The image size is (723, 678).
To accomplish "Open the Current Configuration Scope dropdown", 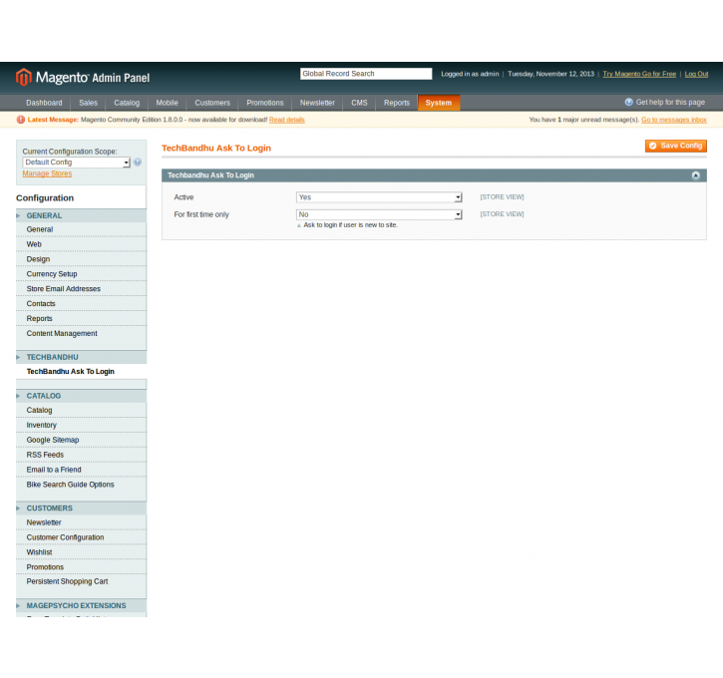I will click(x=77, y=163).
